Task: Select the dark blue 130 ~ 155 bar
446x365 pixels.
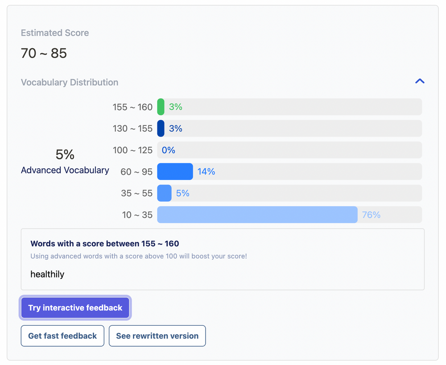Action: click(x=161, y=129)
